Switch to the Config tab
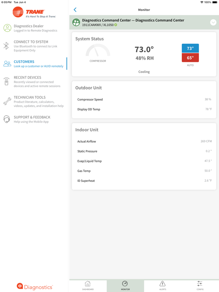Viewport: 219px width, 292px height. click(200, 286)
